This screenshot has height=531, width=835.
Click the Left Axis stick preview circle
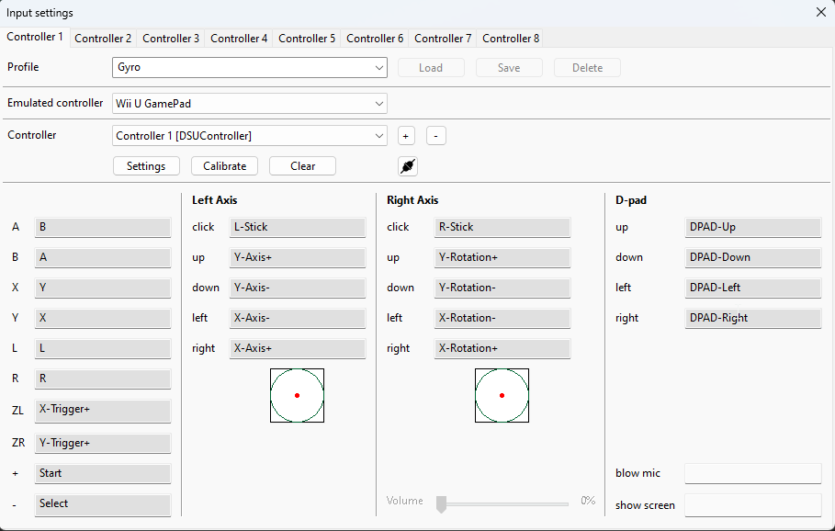(x=297, y=395)
